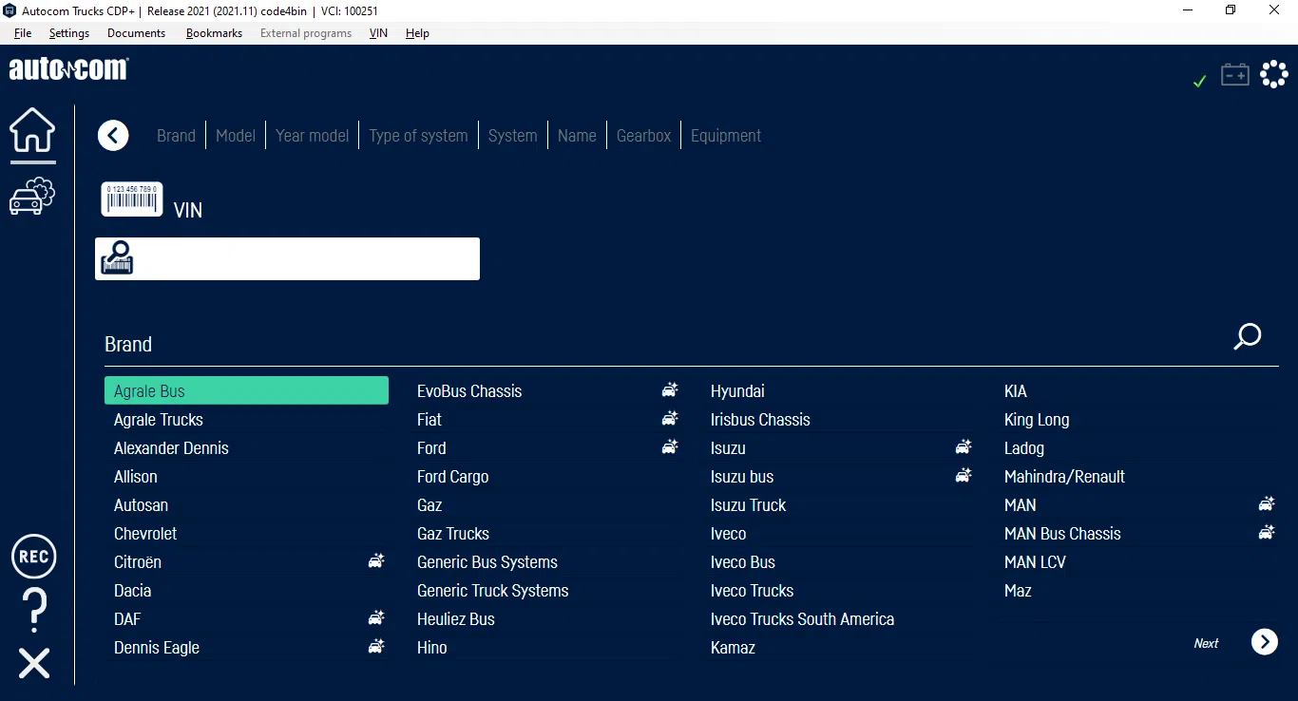This screenshot has height=701, width=1298.
Task: Open the VIN menu
Action: coord(378,33)
